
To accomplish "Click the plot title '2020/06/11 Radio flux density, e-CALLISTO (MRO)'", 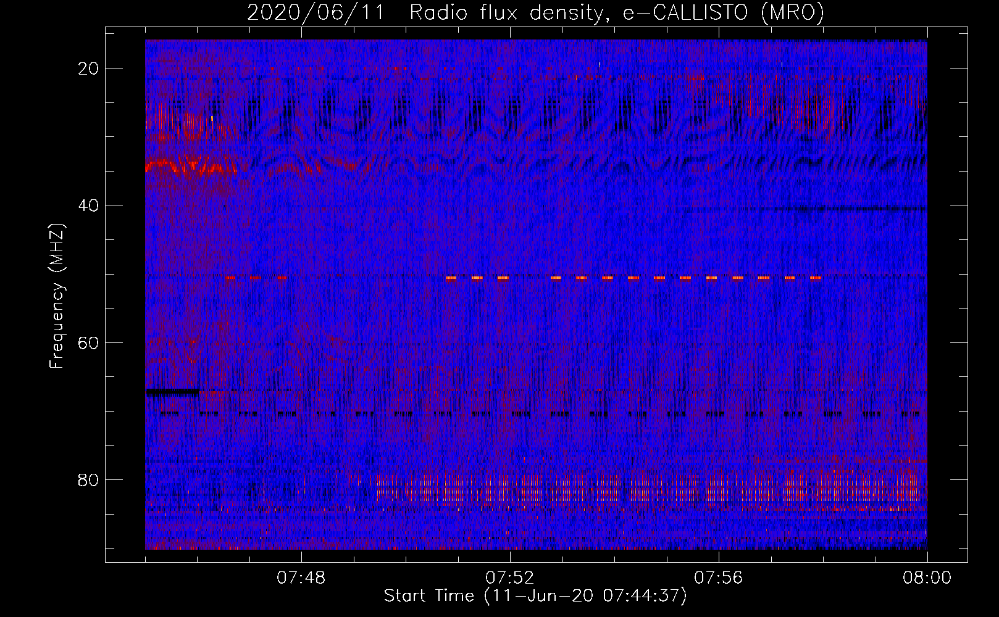I will click(535, 12).
